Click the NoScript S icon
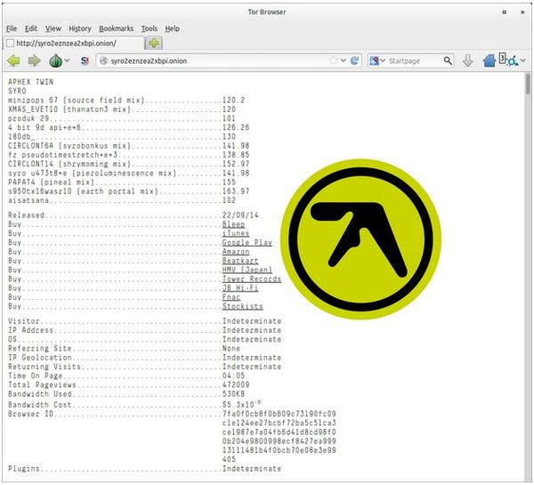The width and height of the screenshot is (534, 485). 85,61
